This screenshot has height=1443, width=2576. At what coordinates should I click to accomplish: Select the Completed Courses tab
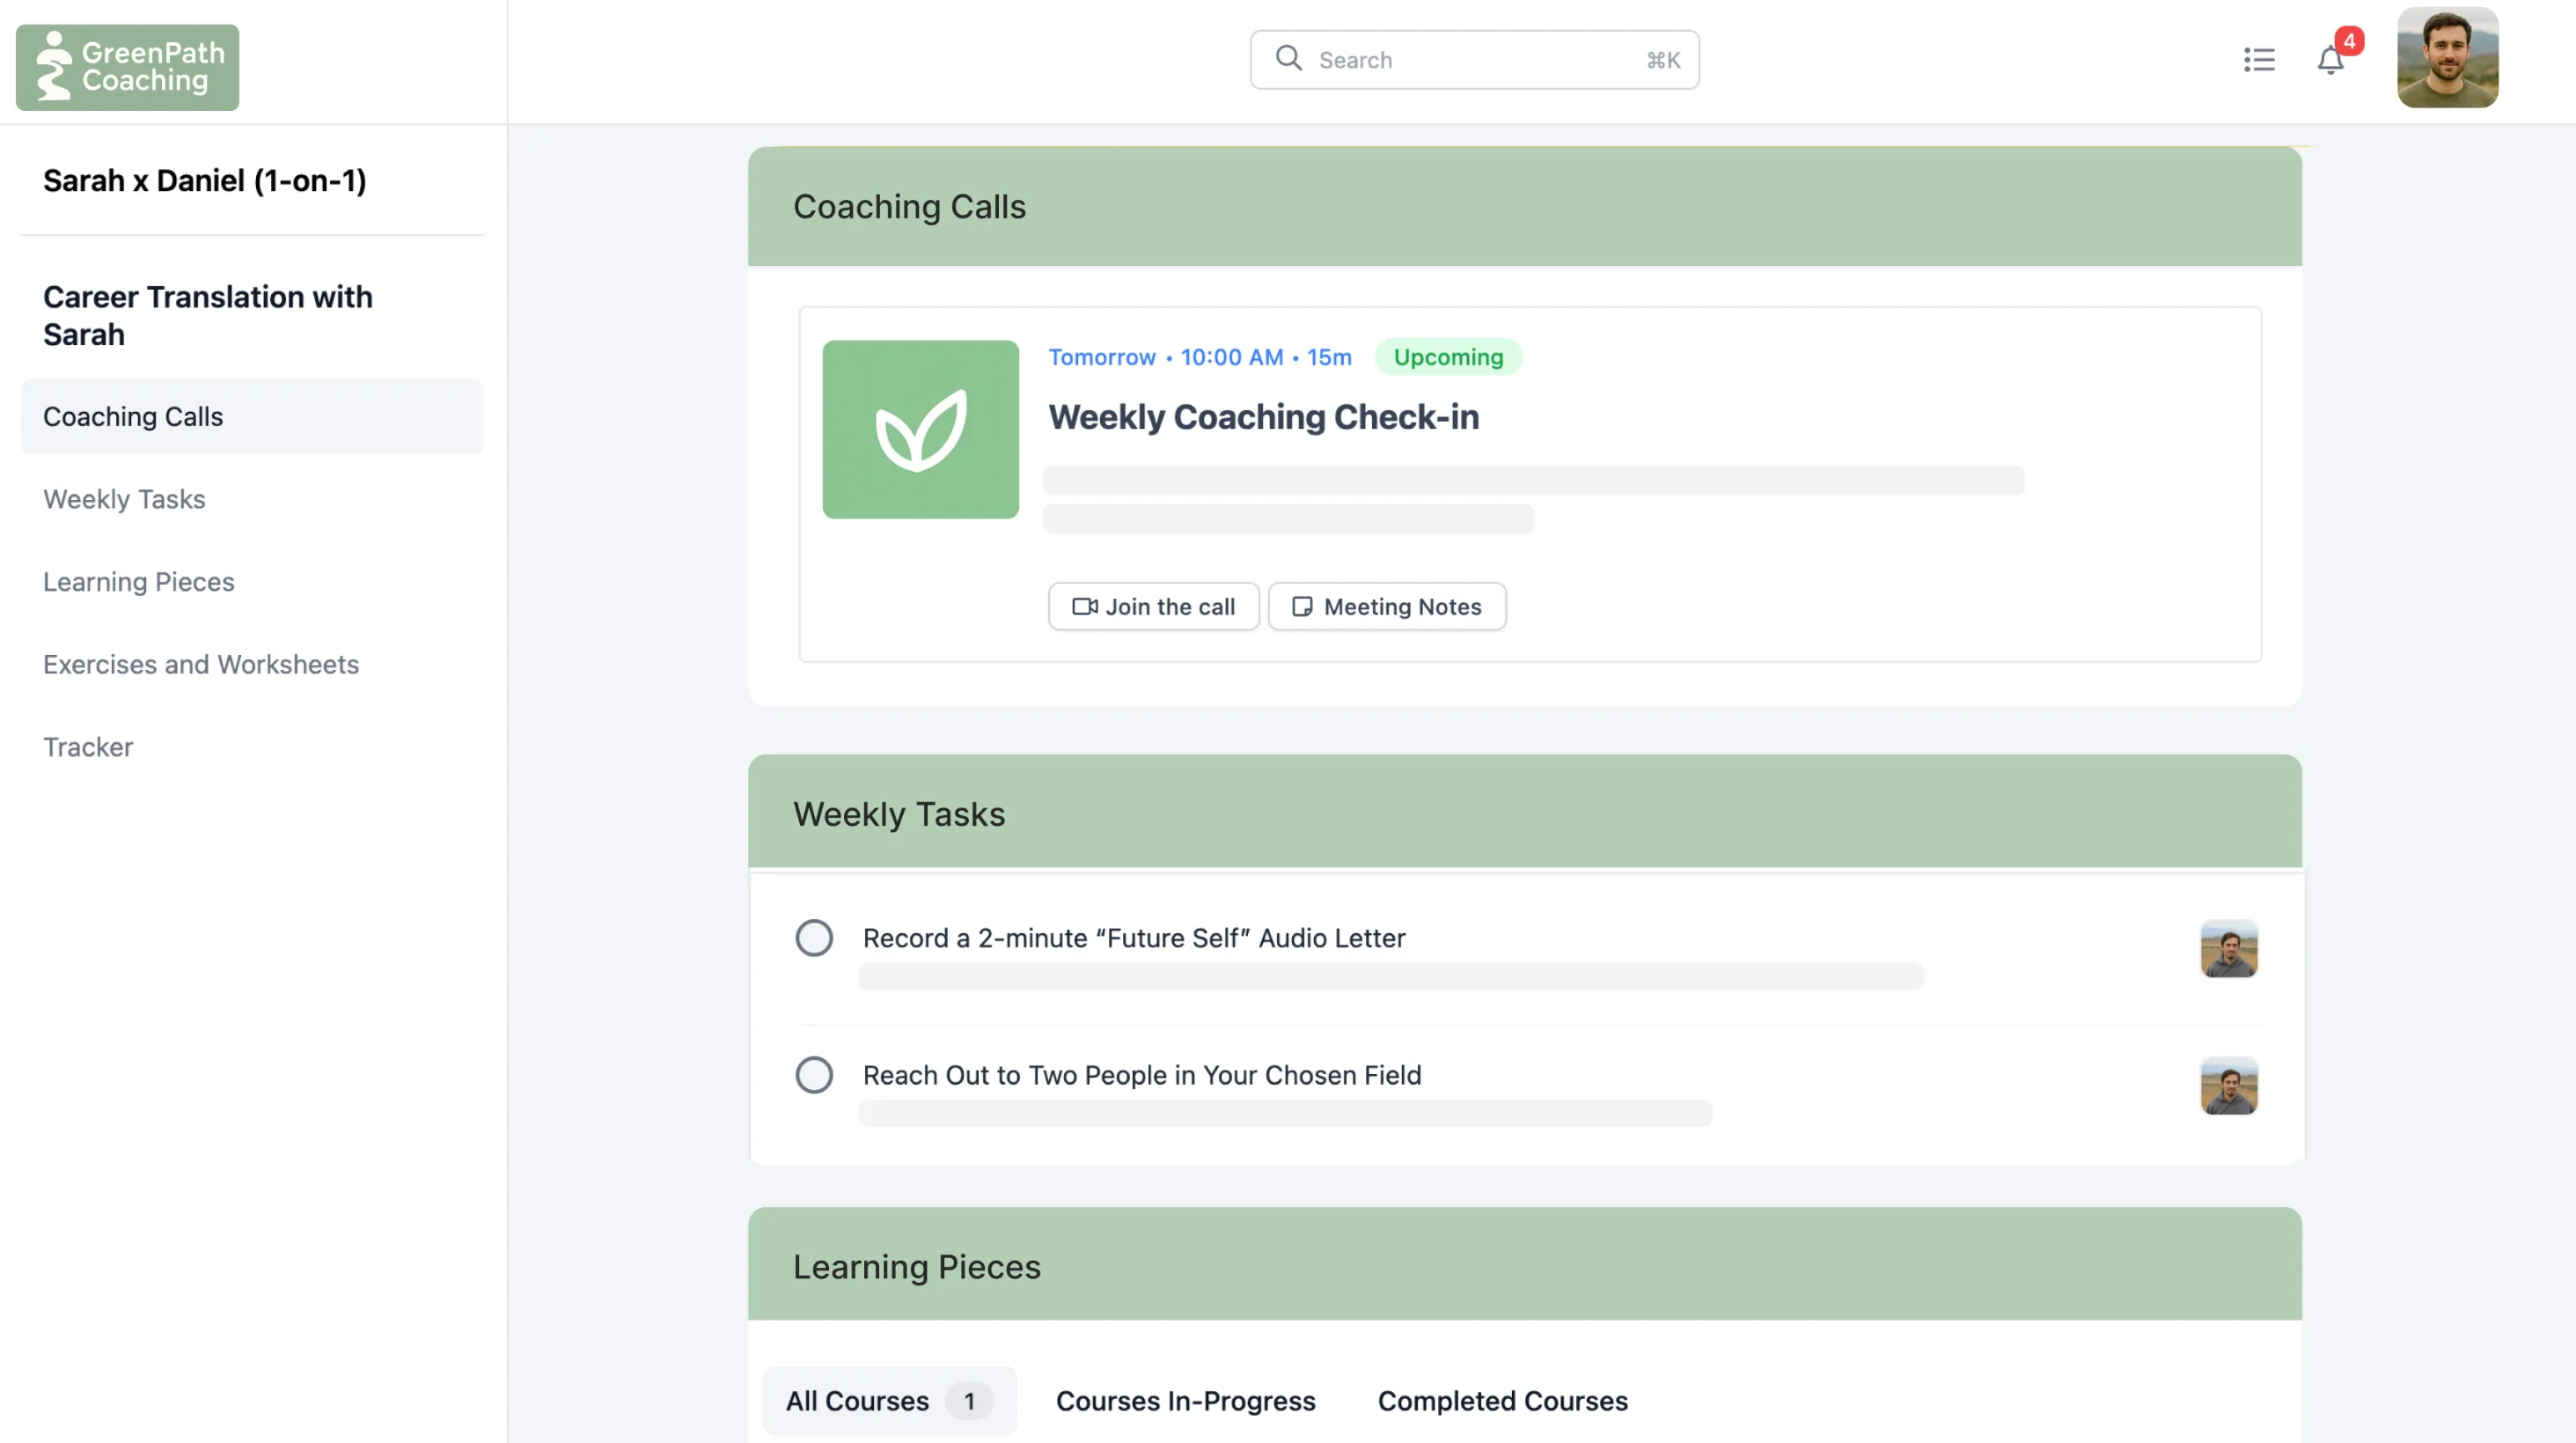point(1502,1400)
